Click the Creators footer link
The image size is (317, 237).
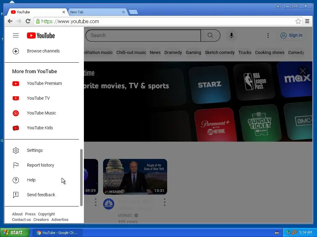click(x=41, y=220)
